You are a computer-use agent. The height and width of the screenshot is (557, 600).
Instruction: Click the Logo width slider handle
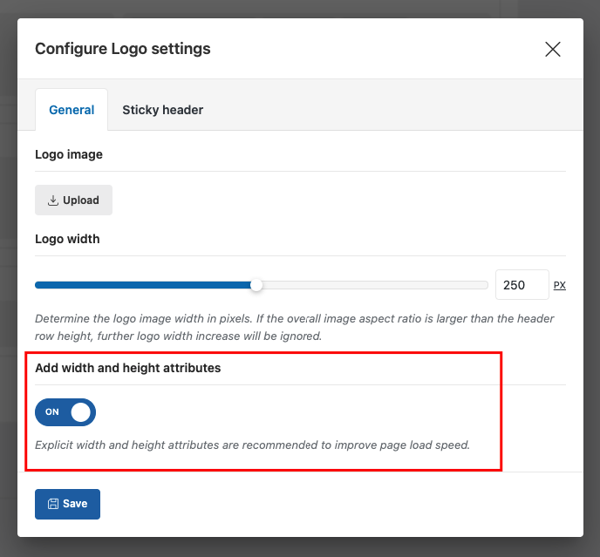pos(256,285)
